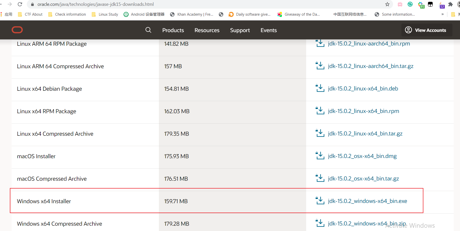The height and width of the screenshot is (231, 460).
Task: Open the browser extensions puzzle icon
Action: pos(450,4)
